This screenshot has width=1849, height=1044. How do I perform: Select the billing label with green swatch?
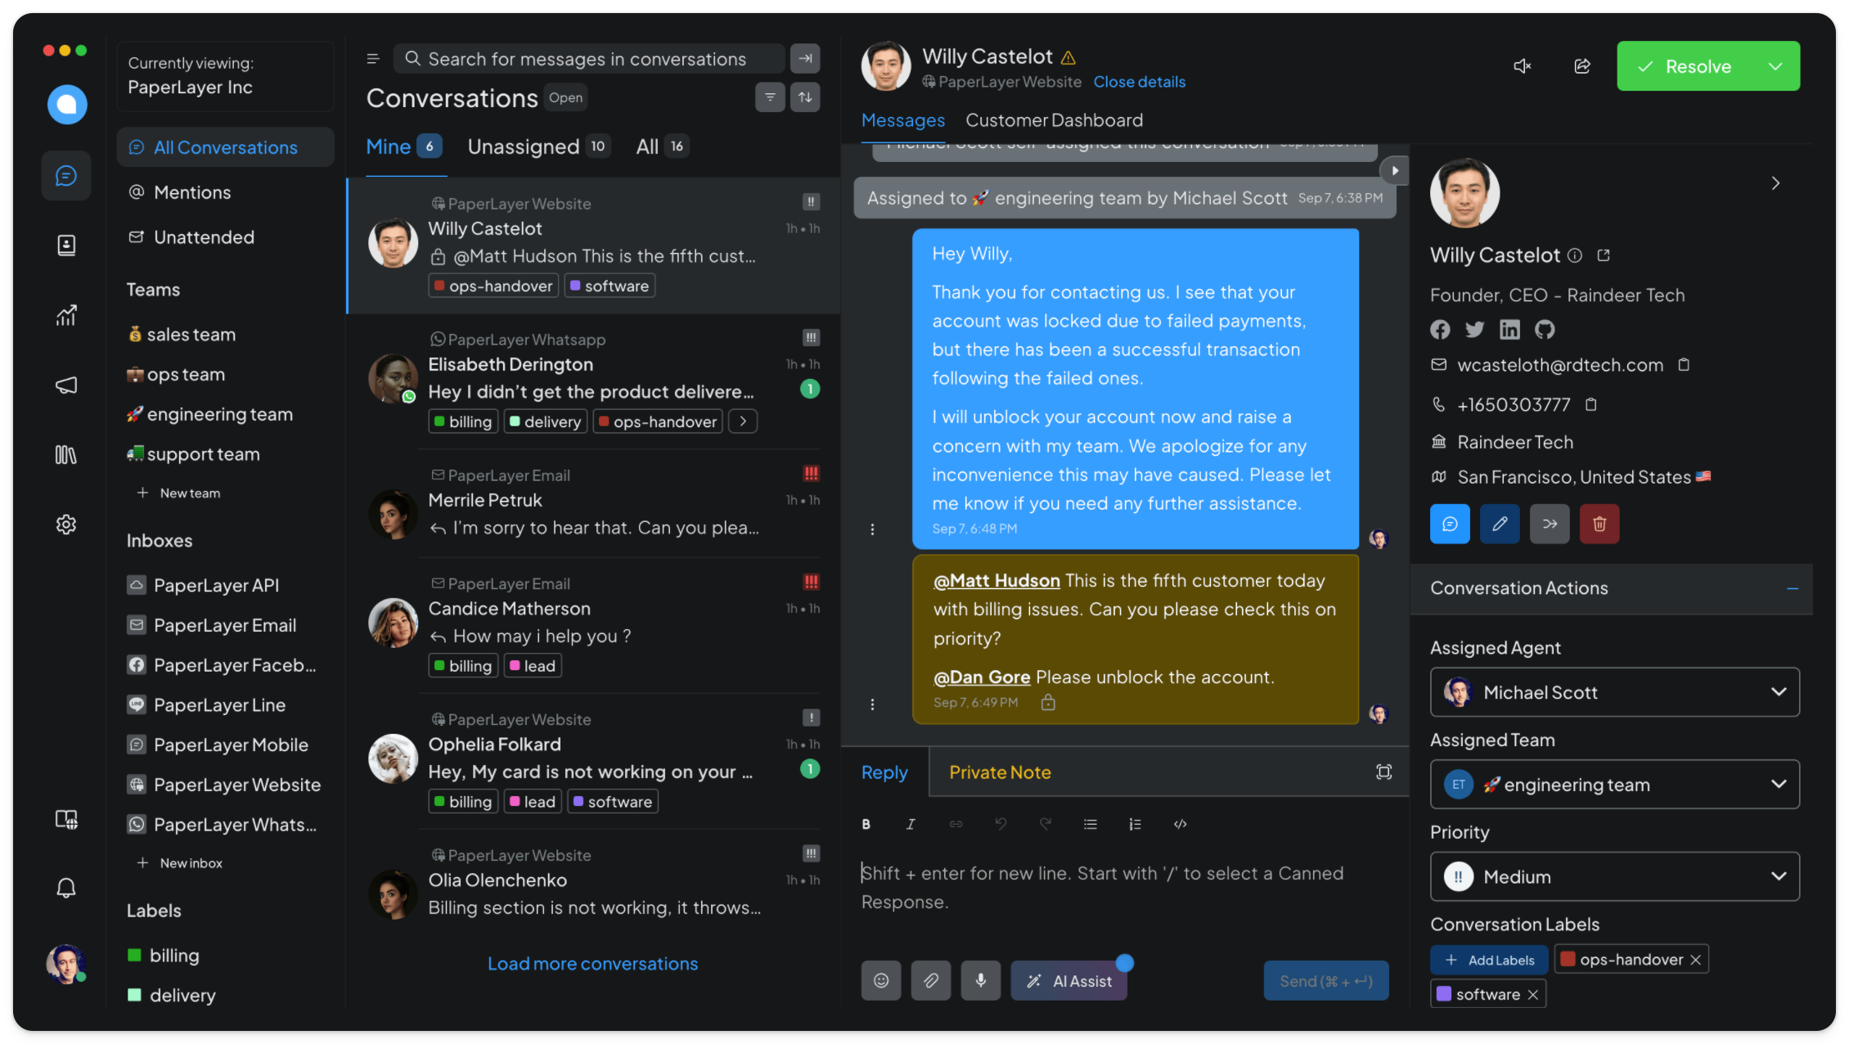click(164, 956)
